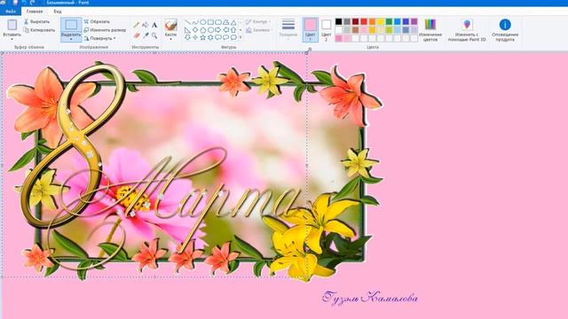The width and height of the screenshot is (568, 319).
Task: Select the Pencil tool
Action: click(x=137, y=25)
